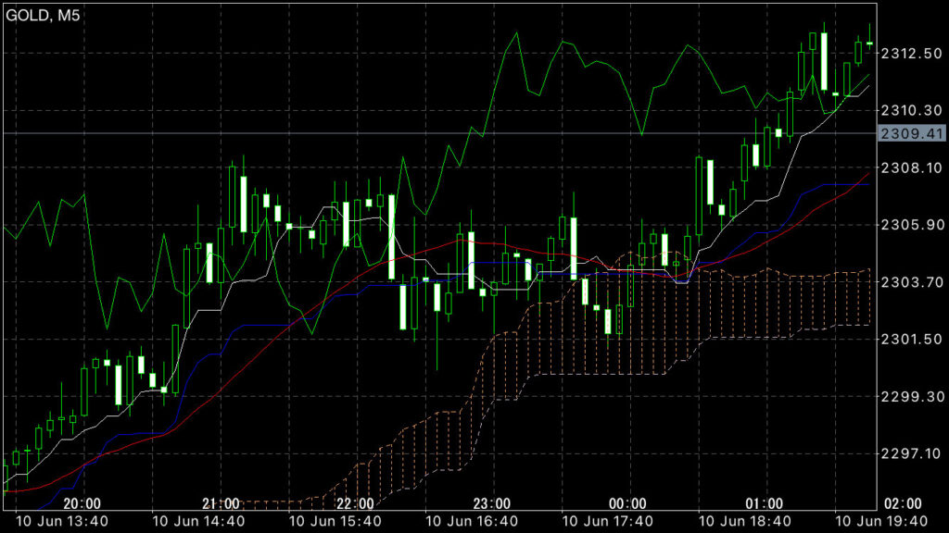Select the 10 Jun 13:40 date label
Screen dimensions: 949x533
point(62,522)
